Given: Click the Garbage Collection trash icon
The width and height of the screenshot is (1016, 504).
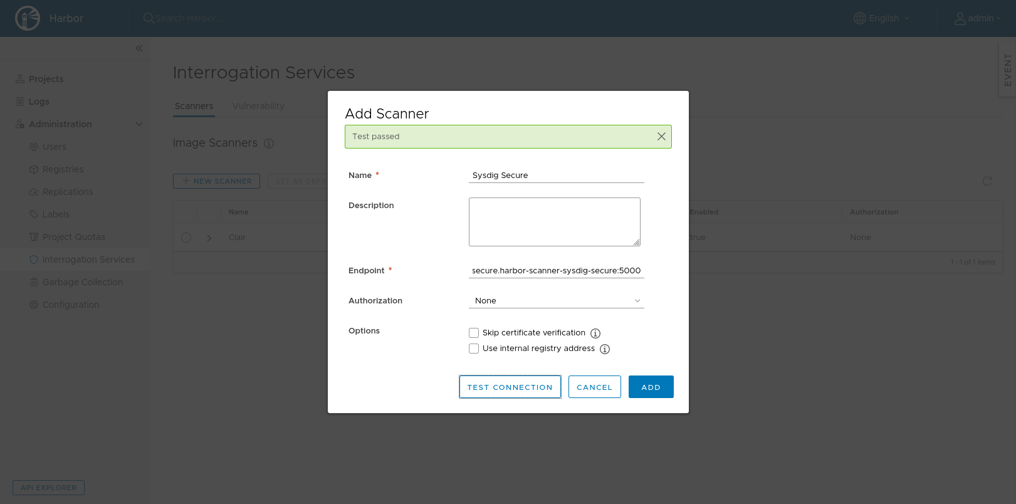Looking at the screenshot, I should (x=34, y=282).
